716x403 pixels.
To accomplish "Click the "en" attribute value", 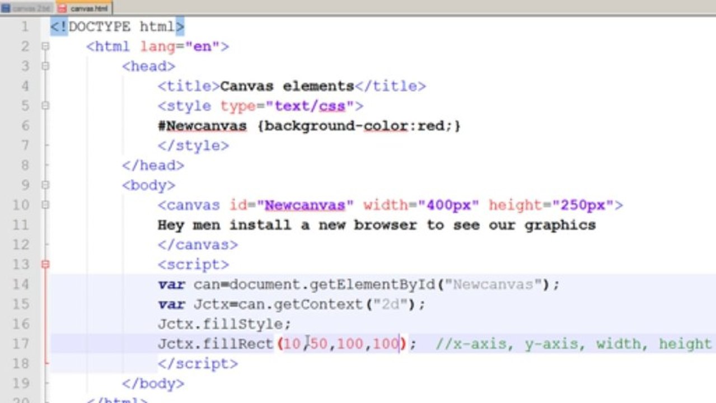I will 202,47.
